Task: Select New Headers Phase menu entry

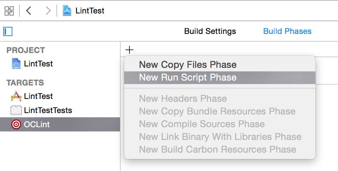Action: [x=183, y=99]
